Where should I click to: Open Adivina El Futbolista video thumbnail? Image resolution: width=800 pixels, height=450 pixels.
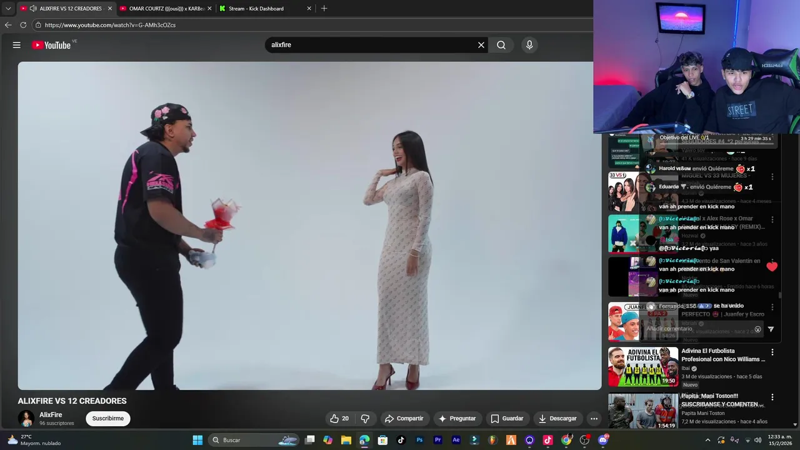coord(643,367)
